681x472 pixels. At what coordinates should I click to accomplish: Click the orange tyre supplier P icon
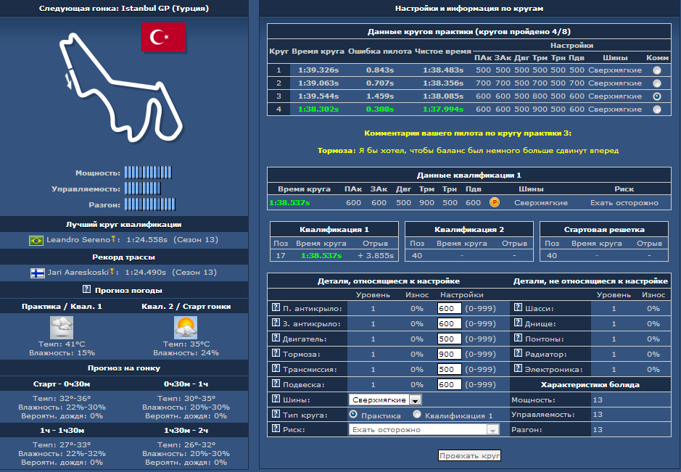495,203
